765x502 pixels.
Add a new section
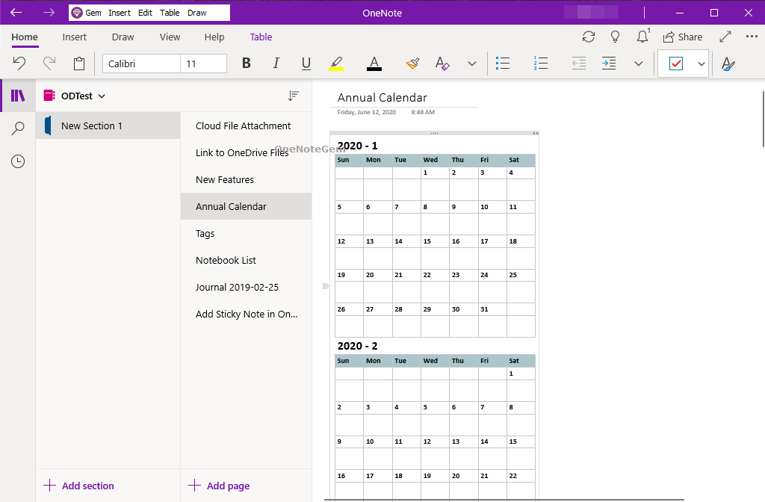(x=78, y=486)
